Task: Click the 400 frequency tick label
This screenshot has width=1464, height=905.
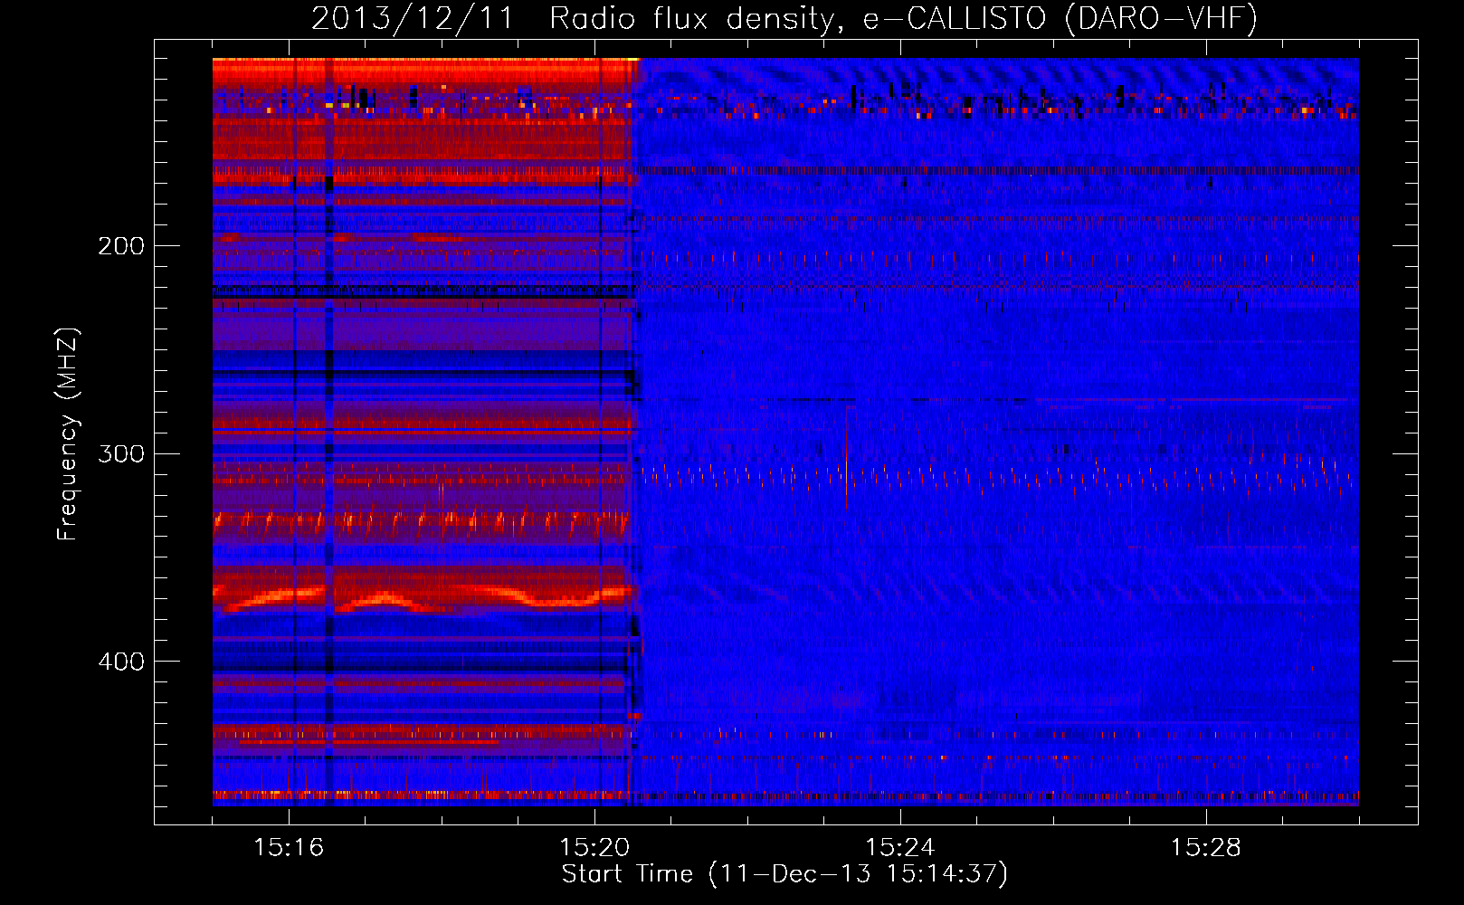Action: (x=121, y=662)
